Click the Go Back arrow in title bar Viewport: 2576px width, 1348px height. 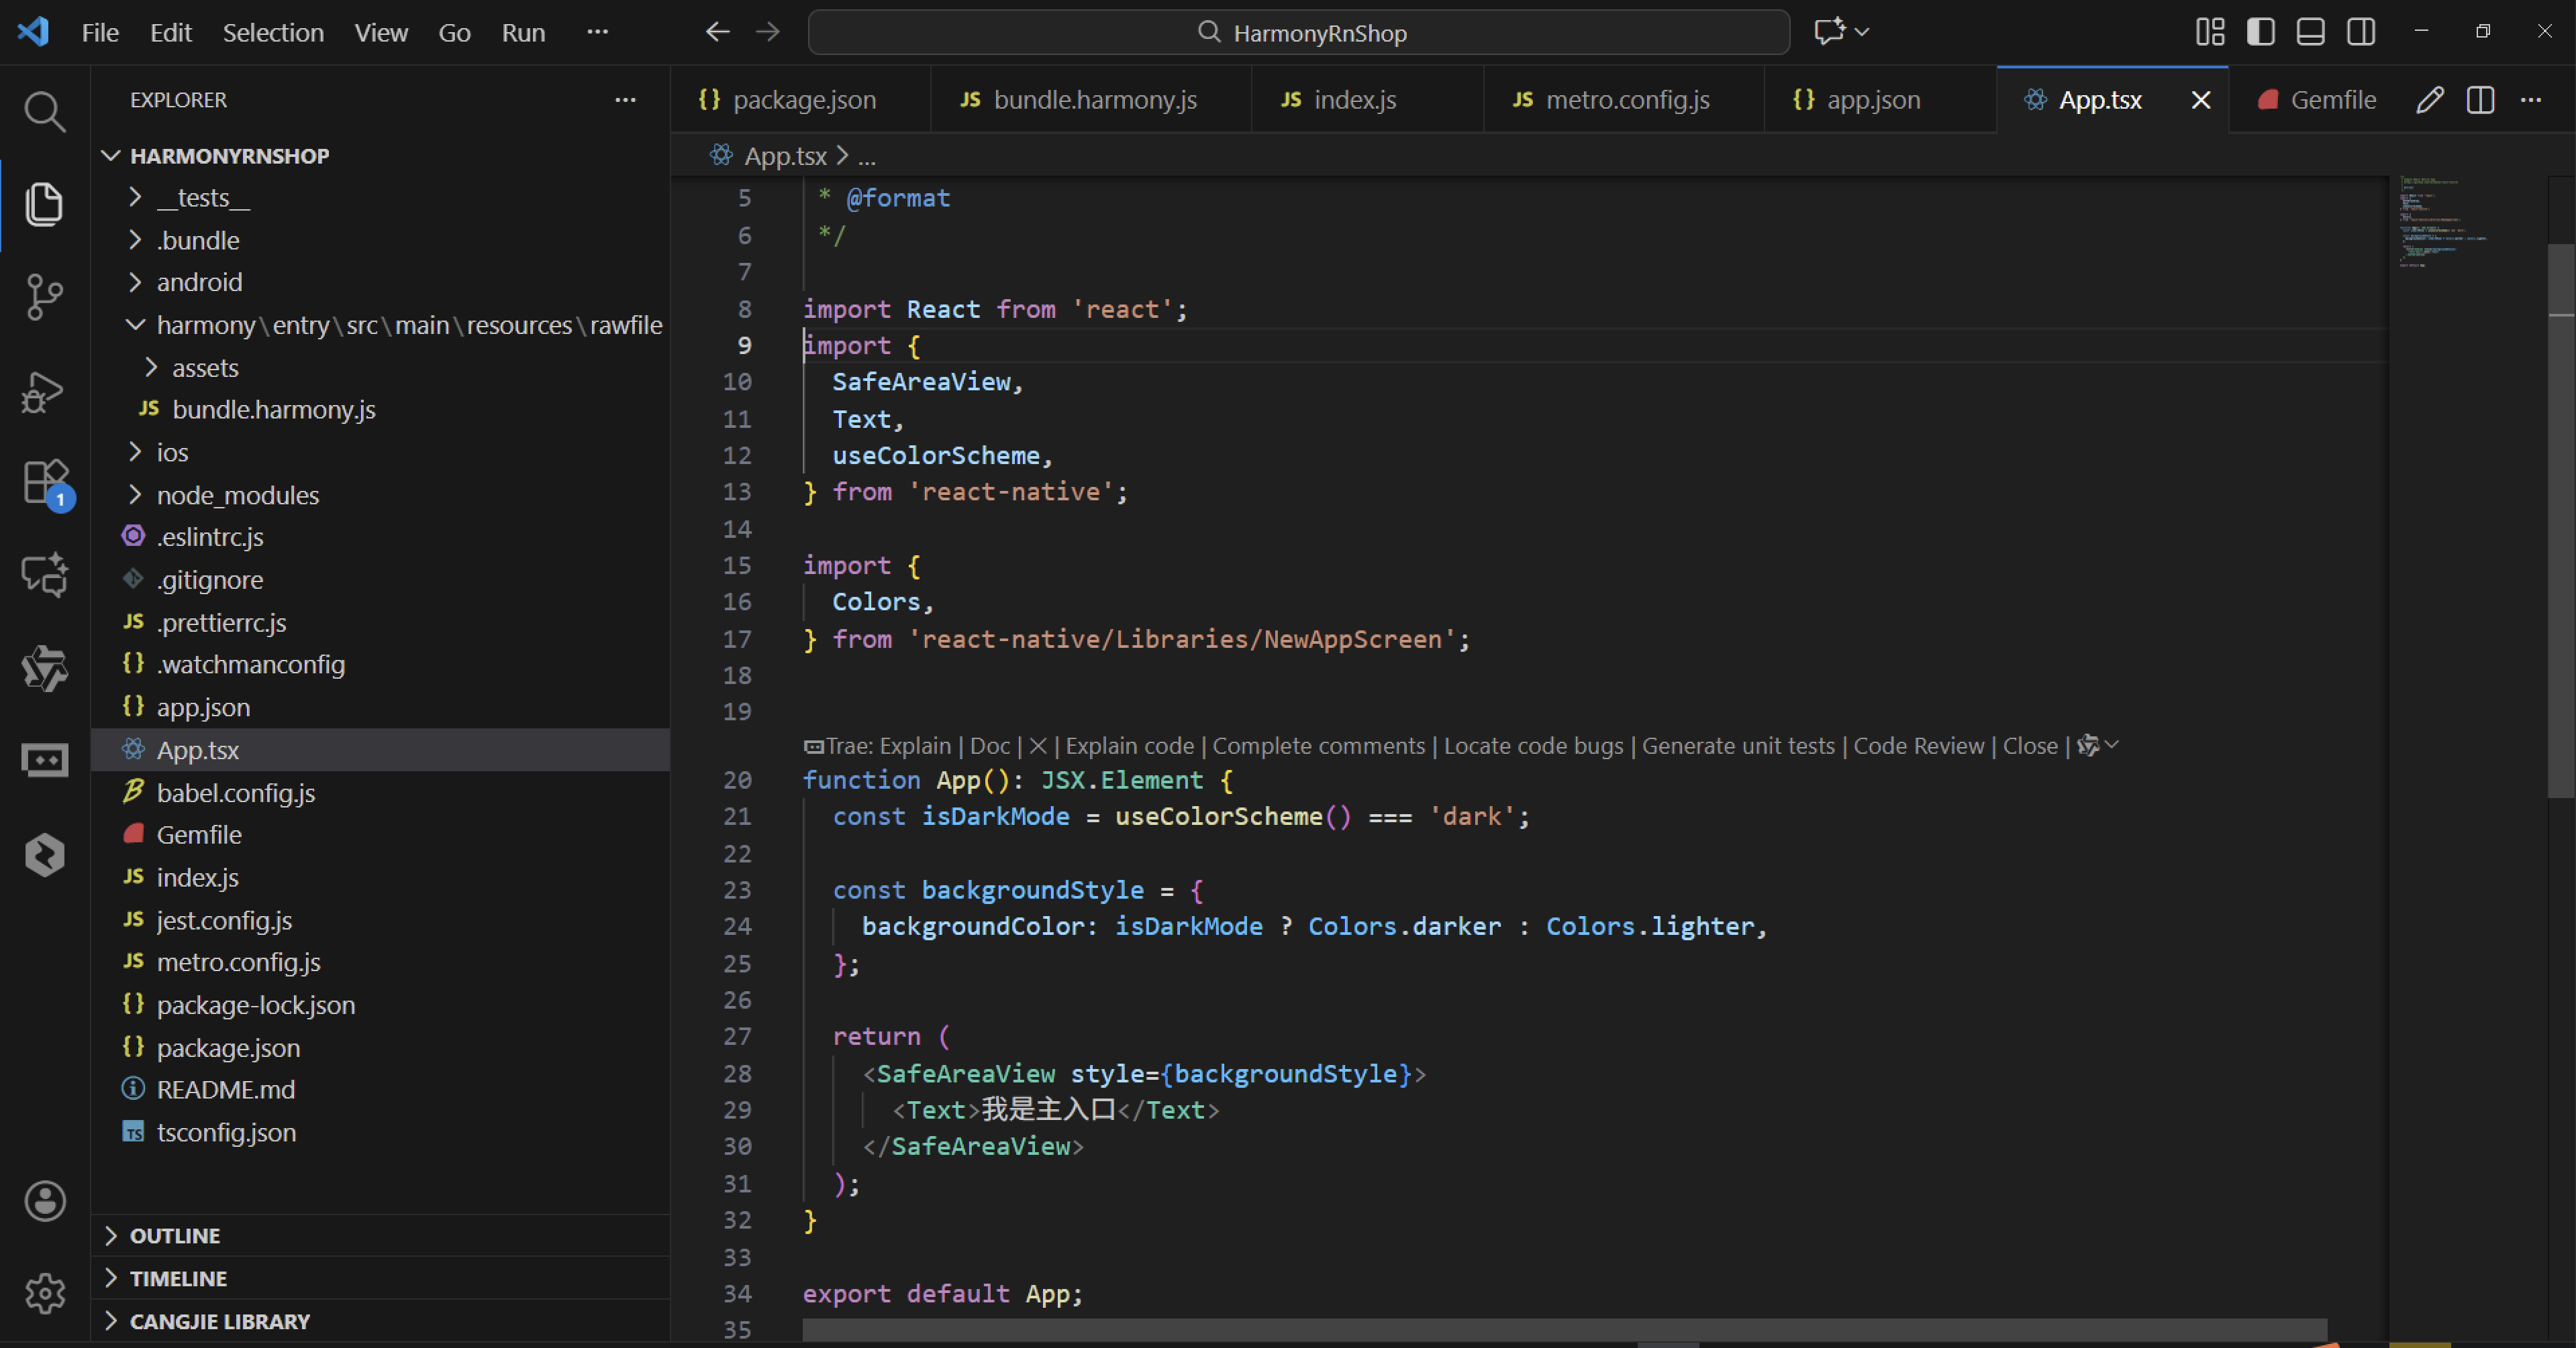[717, 32]
